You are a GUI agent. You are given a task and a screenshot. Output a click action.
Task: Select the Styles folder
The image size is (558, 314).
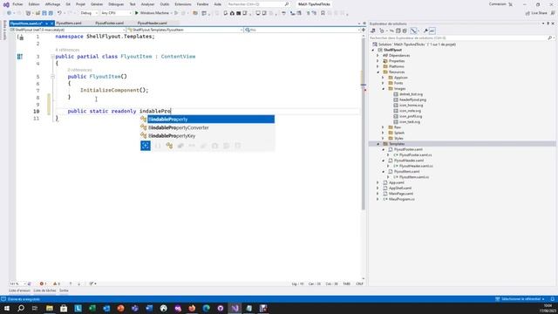point(398,138)
